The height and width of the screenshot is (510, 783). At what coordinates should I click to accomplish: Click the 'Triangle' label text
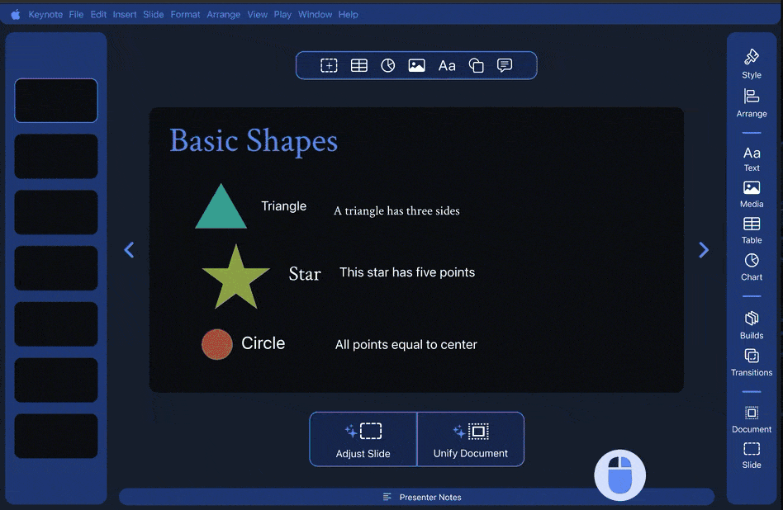283,206
